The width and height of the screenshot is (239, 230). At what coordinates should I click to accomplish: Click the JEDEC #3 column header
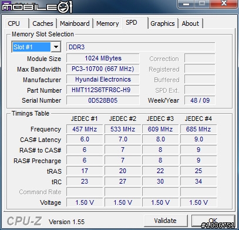pyautogui.click(x=160, y=119)
